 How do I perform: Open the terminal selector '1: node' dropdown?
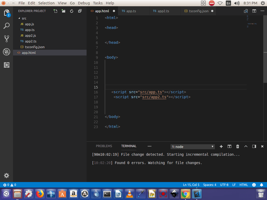coord(193,147)
